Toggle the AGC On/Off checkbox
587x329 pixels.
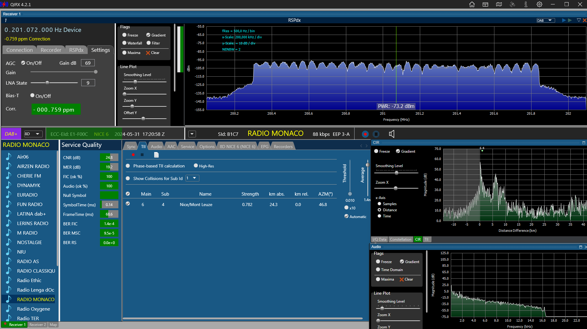[23, 63]
